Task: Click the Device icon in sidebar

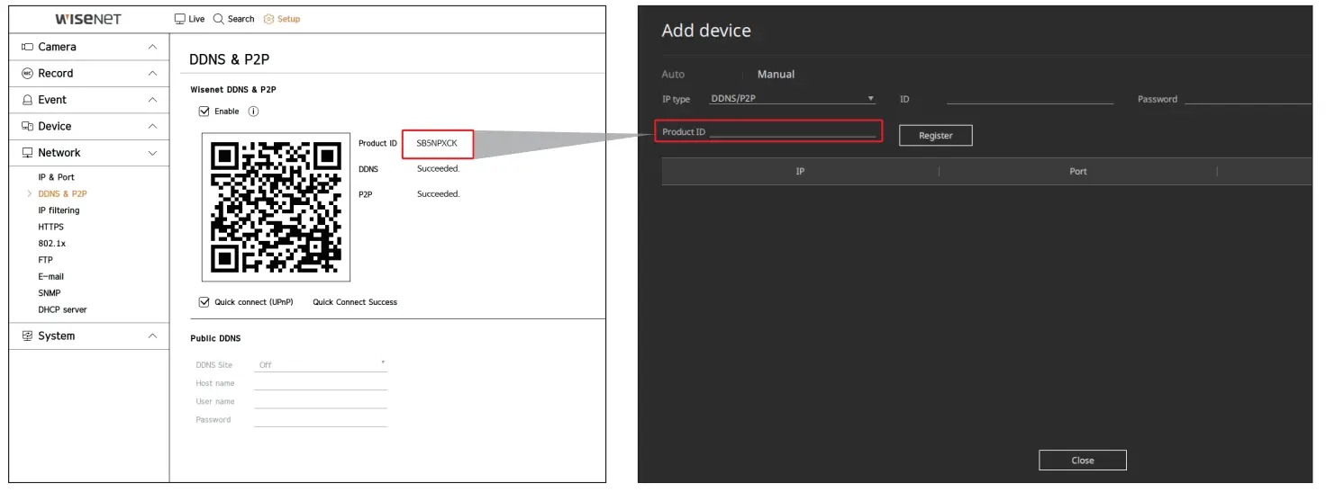Action: 27,127
